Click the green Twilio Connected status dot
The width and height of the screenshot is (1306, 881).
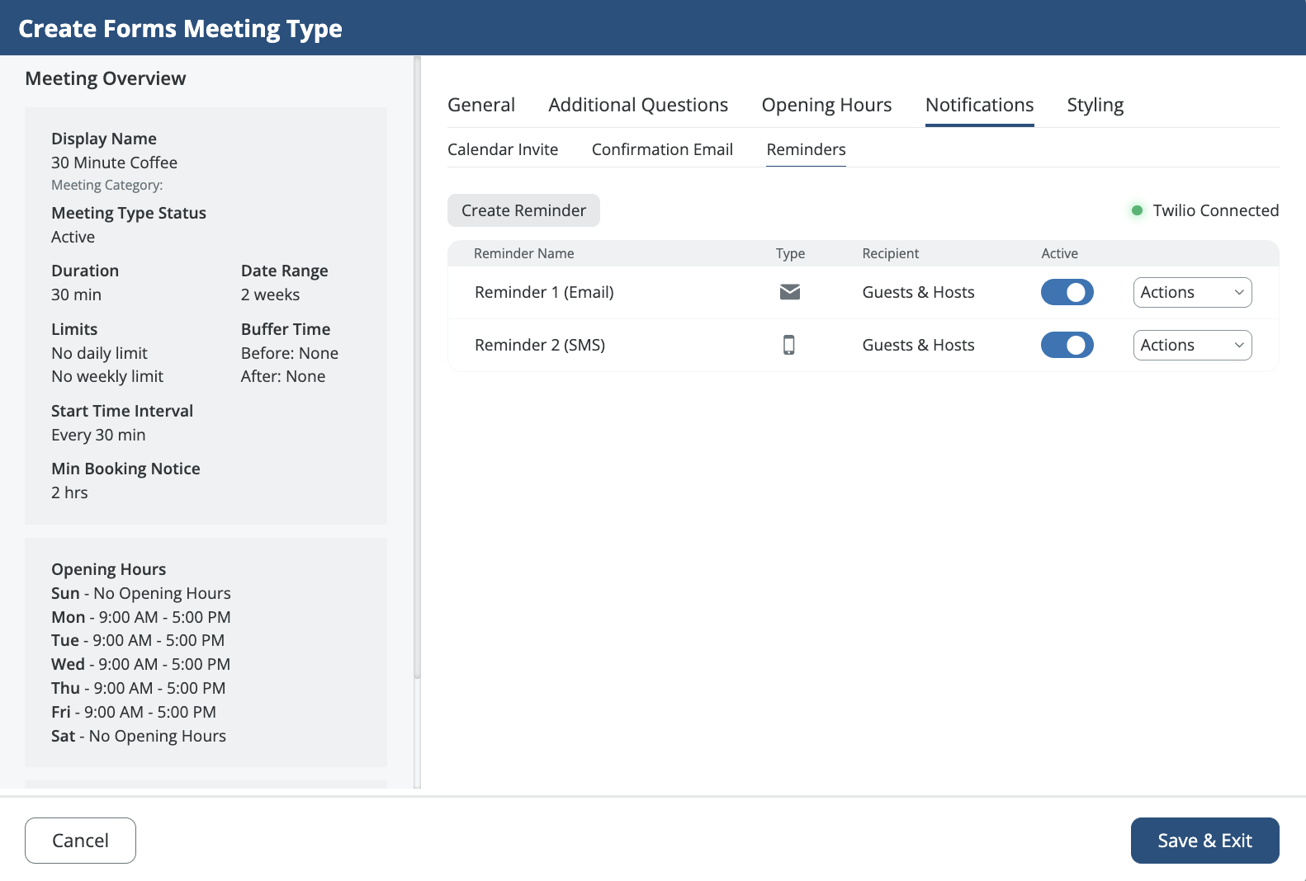[1137, 210]
